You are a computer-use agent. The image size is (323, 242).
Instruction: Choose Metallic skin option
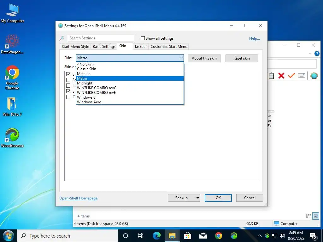pyautogui.click(x=130, y=74)
